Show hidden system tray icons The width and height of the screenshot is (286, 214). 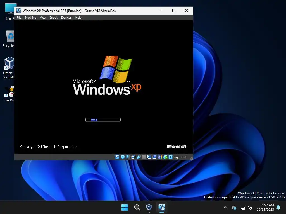225,207
